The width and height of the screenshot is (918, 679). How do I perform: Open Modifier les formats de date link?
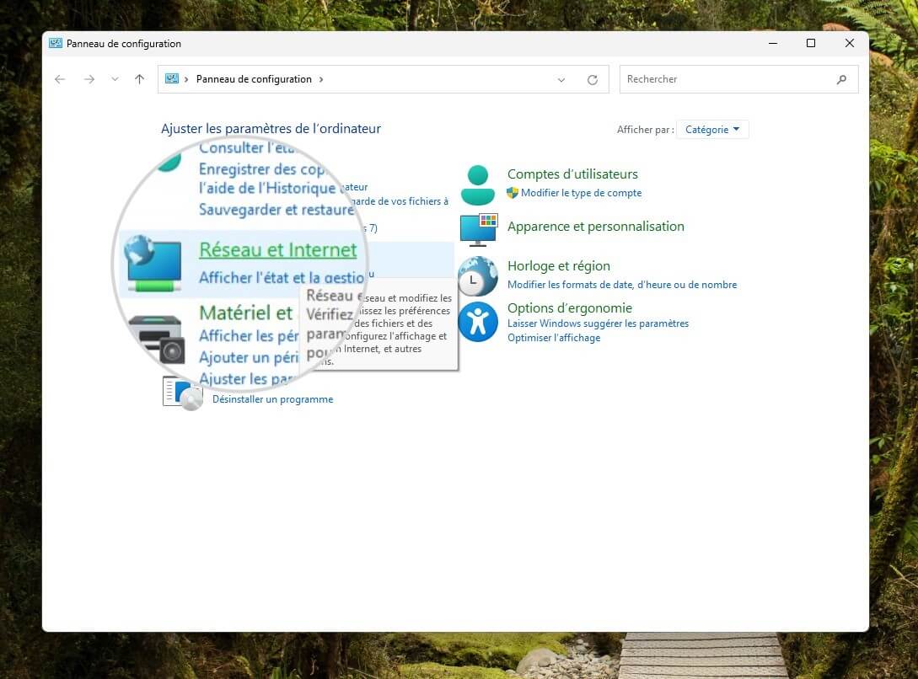pyautogui.click(x=622, y=285)
